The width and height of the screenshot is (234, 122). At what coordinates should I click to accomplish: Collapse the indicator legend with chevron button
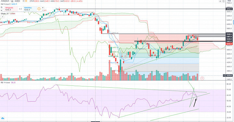(x=2, y=17)
